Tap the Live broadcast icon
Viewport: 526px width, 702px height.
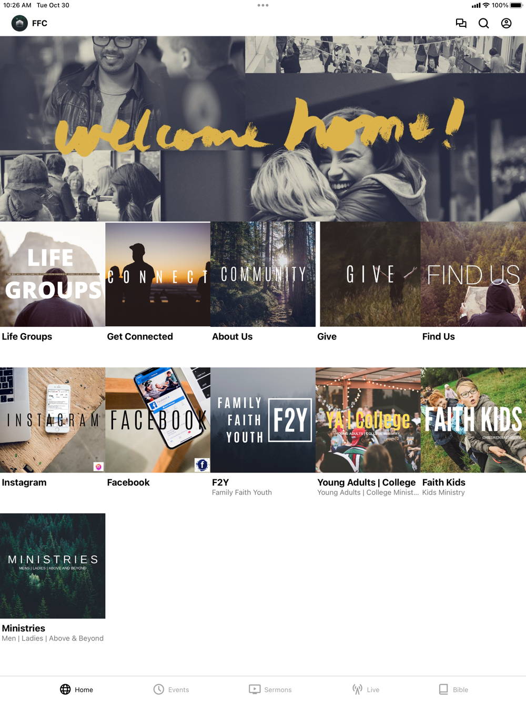click(x=358, y=689)
